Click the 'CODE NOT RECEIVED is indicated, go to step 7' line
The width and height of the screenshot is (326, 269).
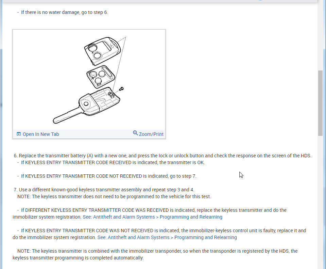(109, 176)
